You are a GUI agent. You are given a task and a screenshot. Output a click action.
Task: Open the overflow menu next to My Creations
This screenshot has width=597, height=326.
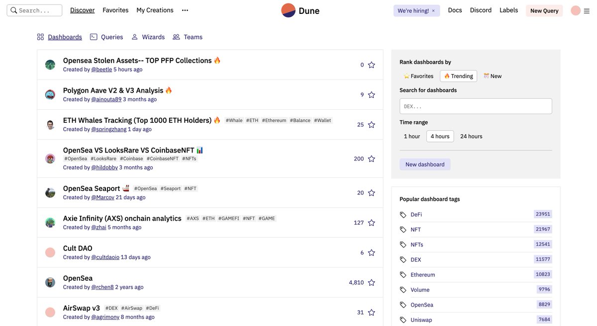click(185, 9)
